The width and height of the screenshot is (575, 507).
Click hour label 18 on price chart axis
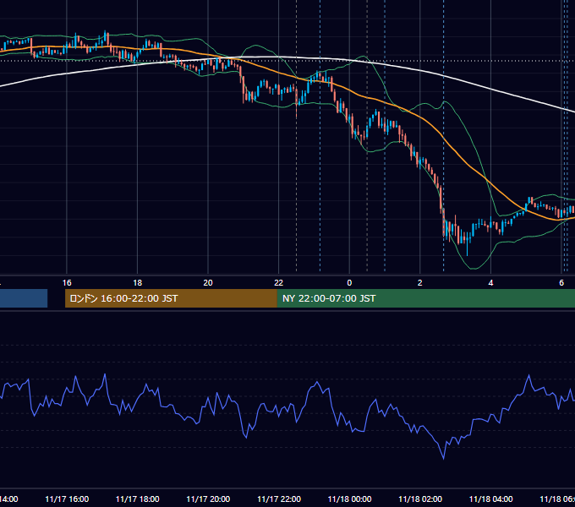(x=138, y=283)
